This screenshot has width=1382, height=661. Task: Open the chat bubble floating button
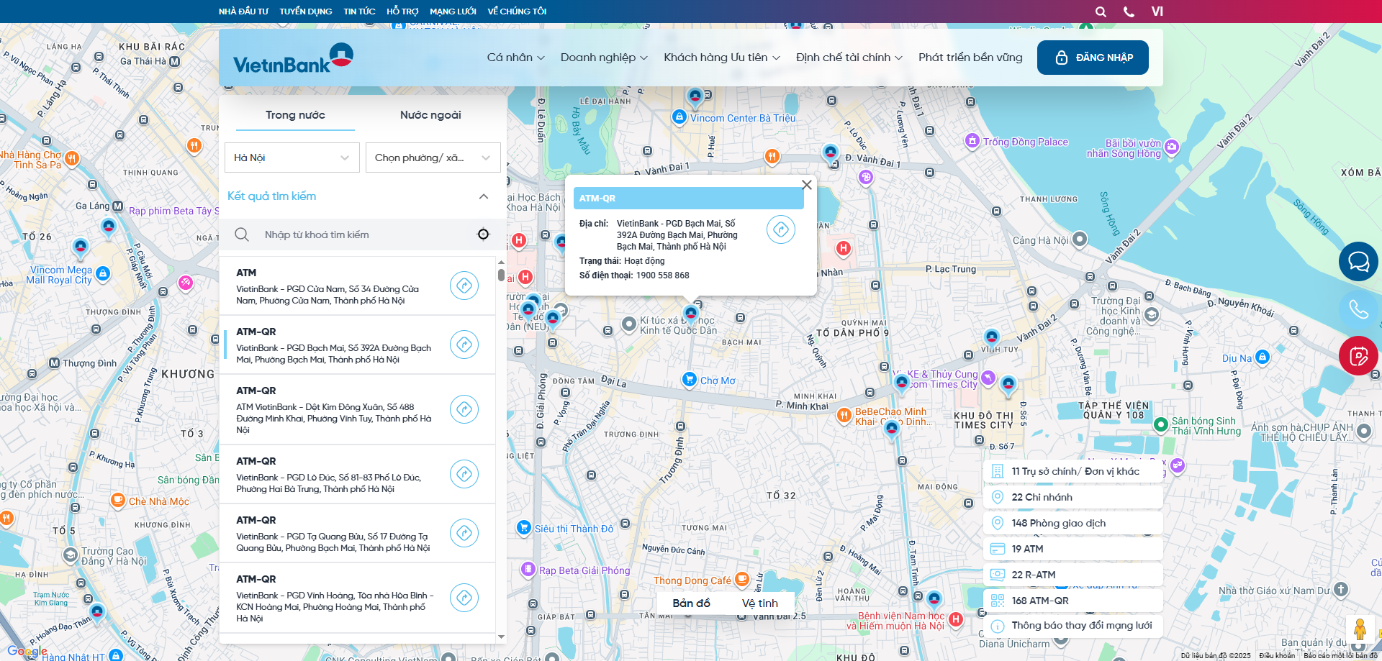(1358, 261)
